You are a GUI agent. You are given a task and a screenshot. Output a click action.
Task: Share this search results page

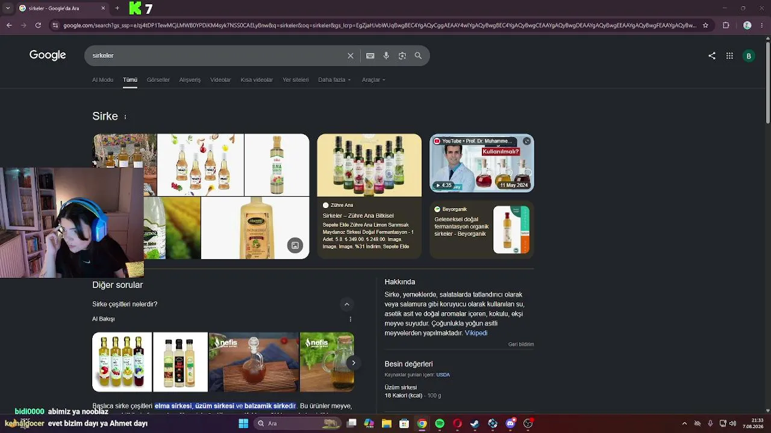(712, 56)
